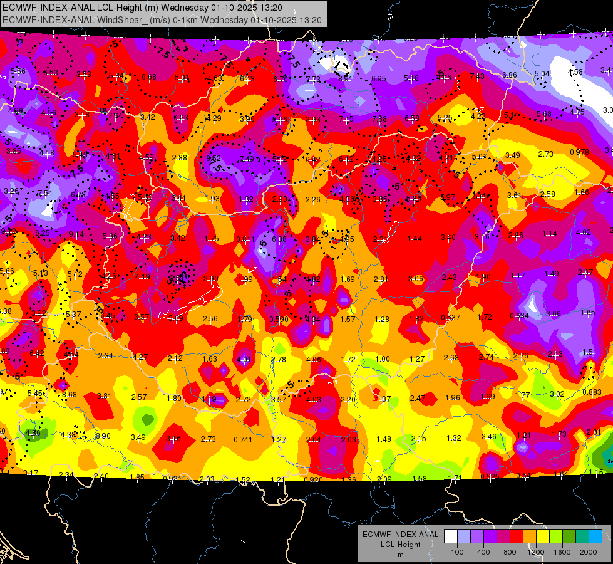Click the map value 2.26
The height and width of the screenshot is (564, 613).
(313, 200)
